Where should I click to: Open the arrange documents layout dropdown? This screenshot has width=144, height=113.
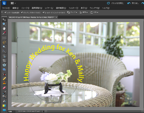point(13,3)
